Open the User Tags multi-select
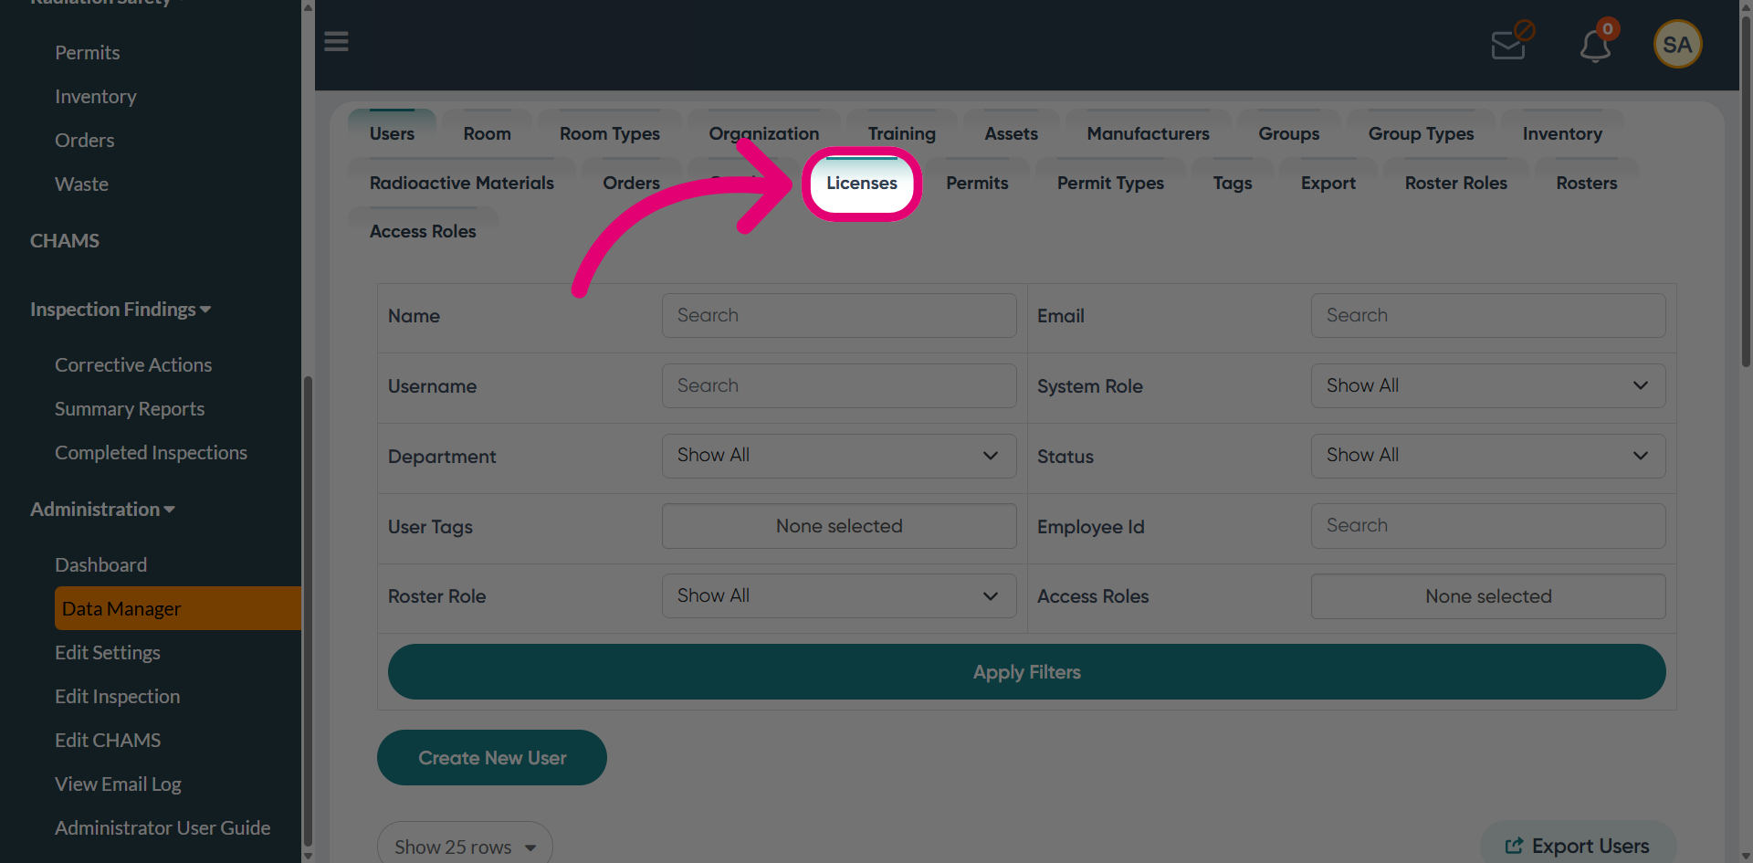Screen dimensions: 1753x863 [x=839, y=526]
